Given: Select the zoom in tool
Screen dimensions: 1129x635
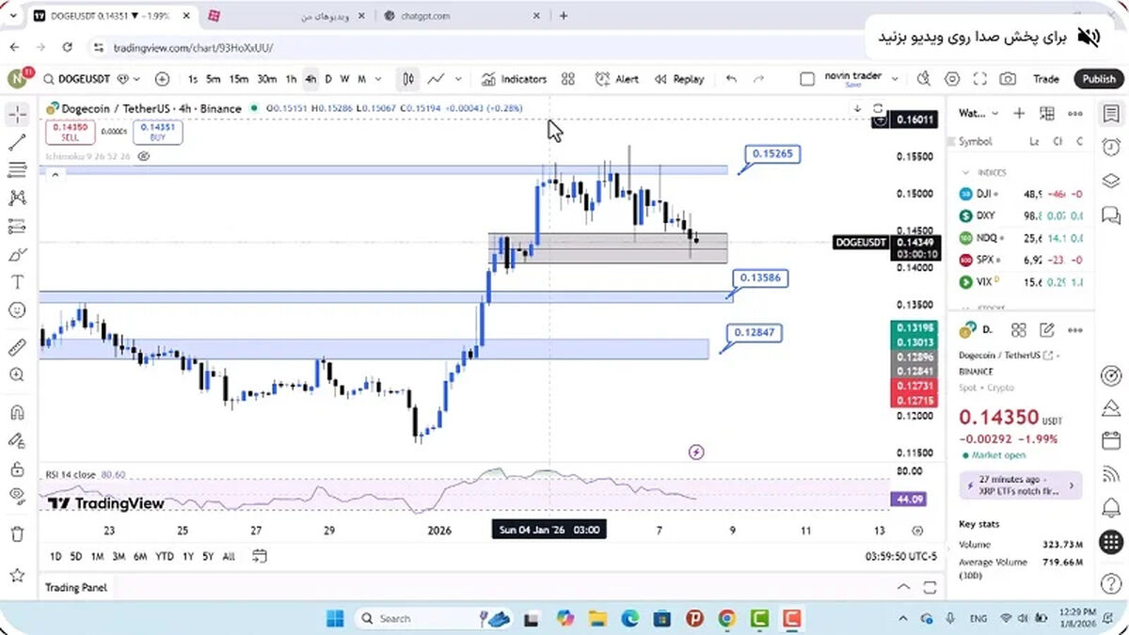Looking at the screenshot, I should tap(17, 374).
